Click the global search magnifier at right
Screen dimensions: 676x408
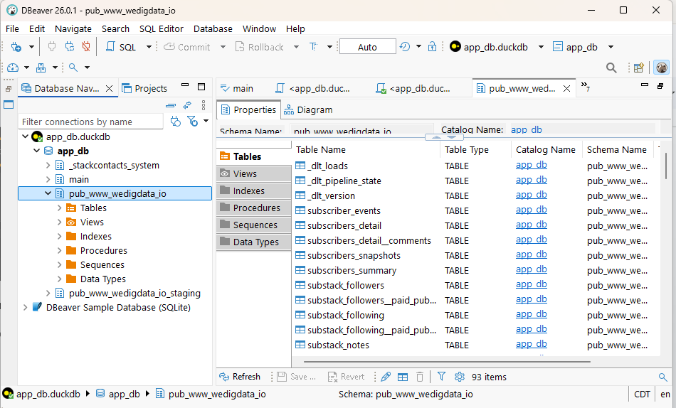coord(611,68)
